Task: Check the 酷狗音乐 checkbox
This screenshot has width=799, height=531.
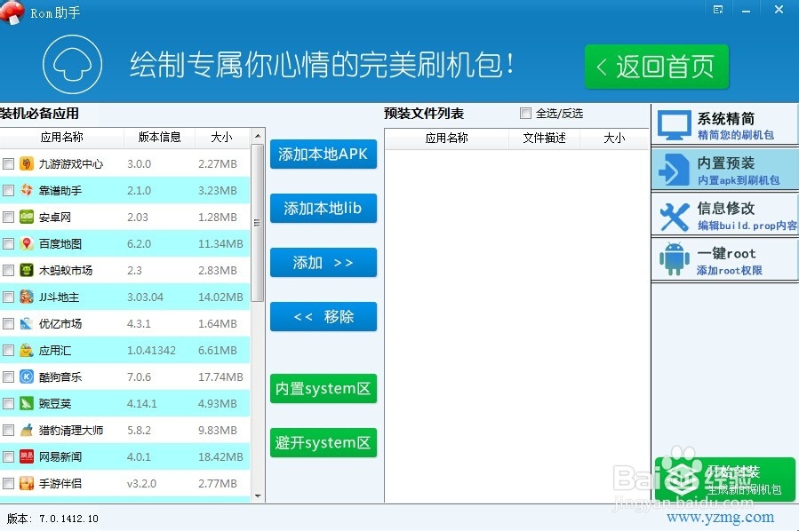Action: click(8, 376)
